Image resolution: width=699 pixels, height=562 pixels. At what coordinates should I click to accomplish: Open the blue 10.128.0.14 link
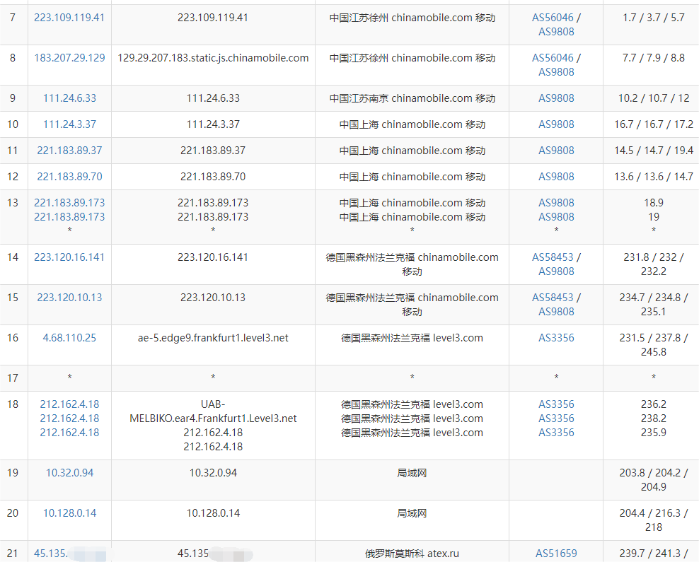[x=69, y=513]
